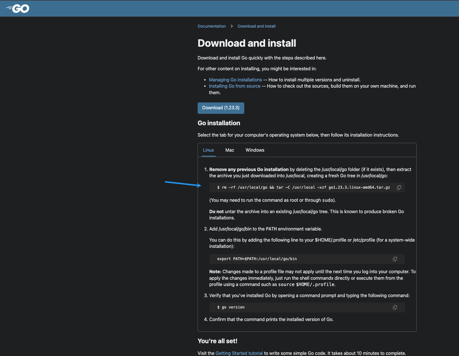Click the '$ go version' code text
Screen dimensions: 459x356
click(x=231, y=307)
